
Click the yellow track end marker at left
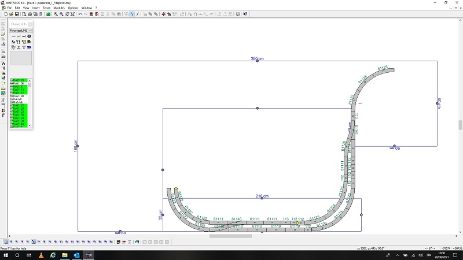(x=175, y=189)
